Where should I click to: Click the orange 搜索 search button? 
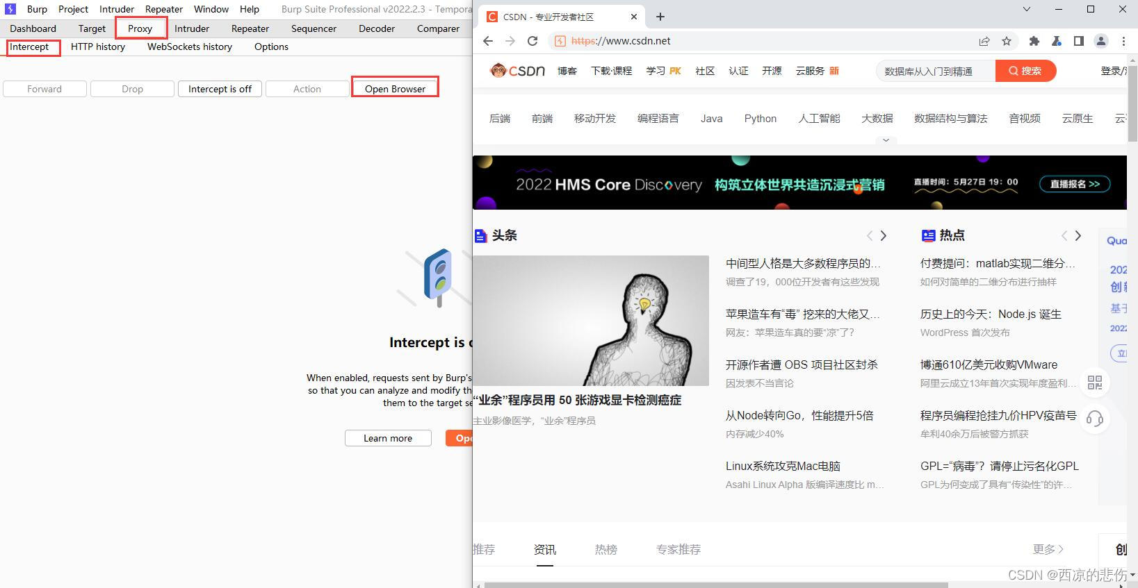pos(1025,71)
